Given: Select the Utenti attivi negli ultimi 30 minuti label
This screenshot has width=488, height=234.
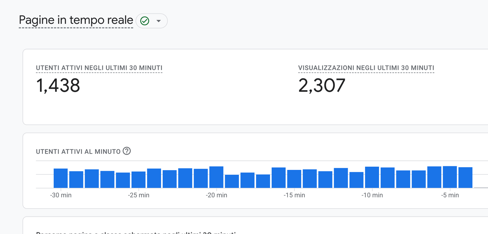Looking at the screenshot, I should click(99, 68).
